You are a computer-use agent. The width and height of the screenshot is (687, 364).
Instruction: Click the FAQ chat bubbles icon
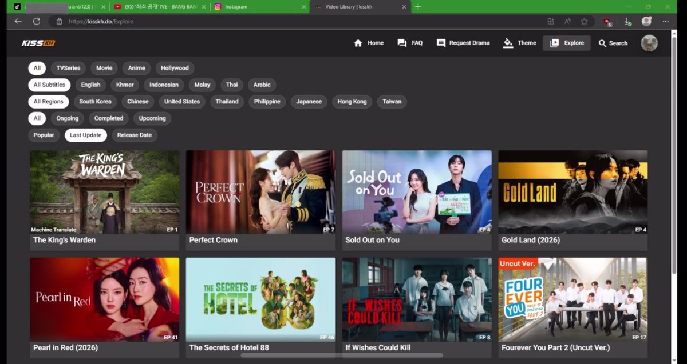tap(402, 43)
